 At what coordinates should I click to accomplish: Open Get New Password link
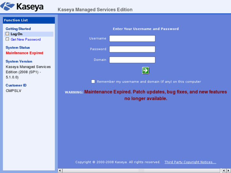click(x=26, y=39)
